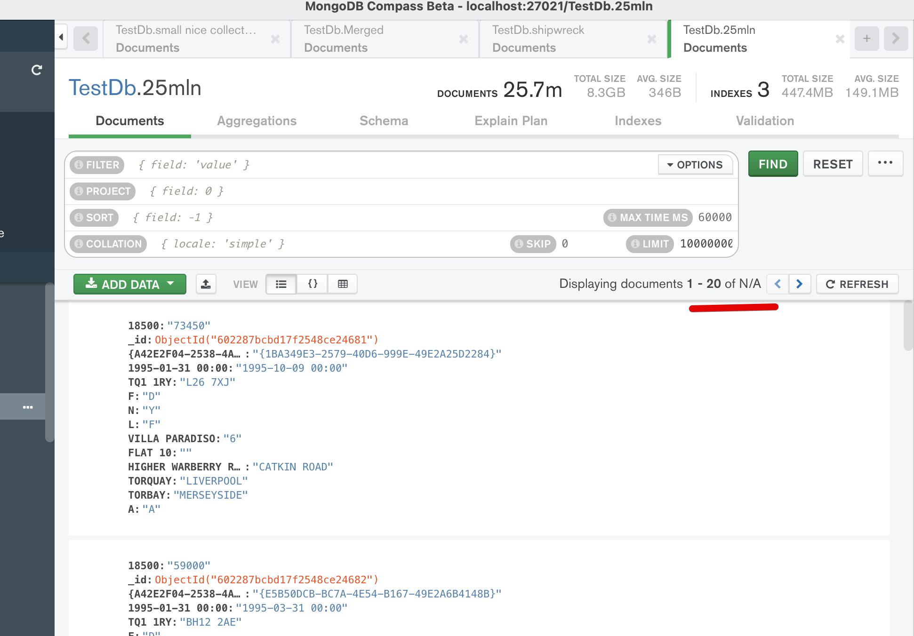Open the Explain Plan tab
The width and height of the screenshot is (914, 636).
coord(511,121)
